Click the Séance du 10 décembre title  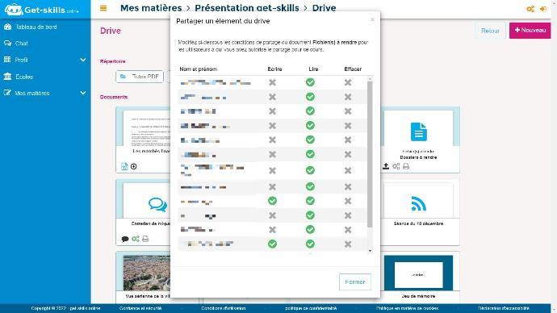coord(418,223)
